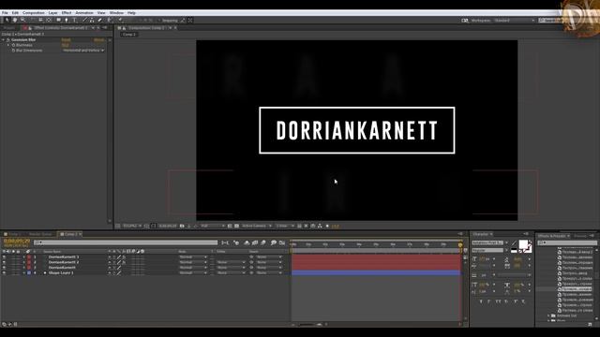
Task: Click the white fill color swatch
Action: [x=523, y=244]
